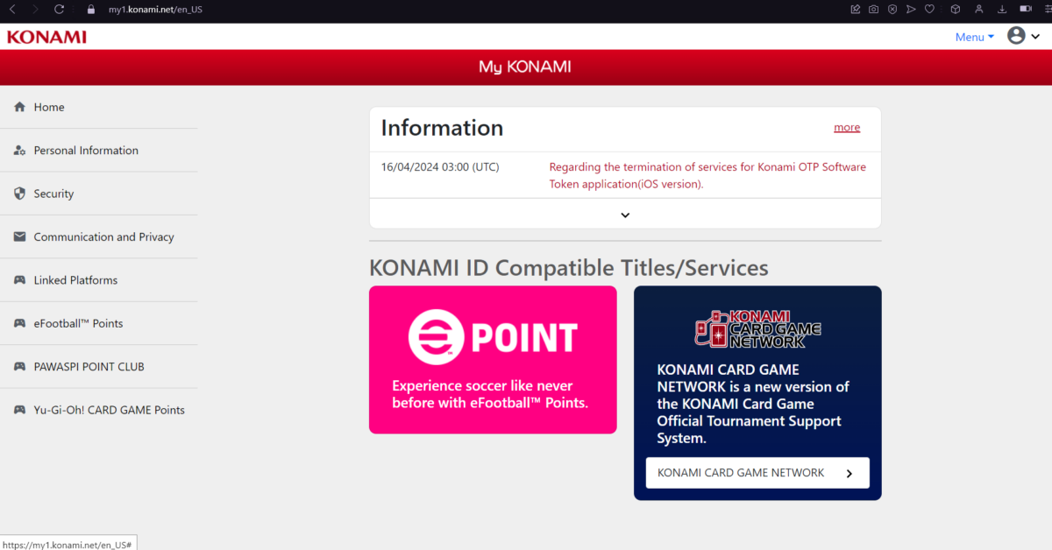Viewport: 1052px width, 550px height.
Task: Click the KONAMI logo in header
Action: [x=46, y=37]
